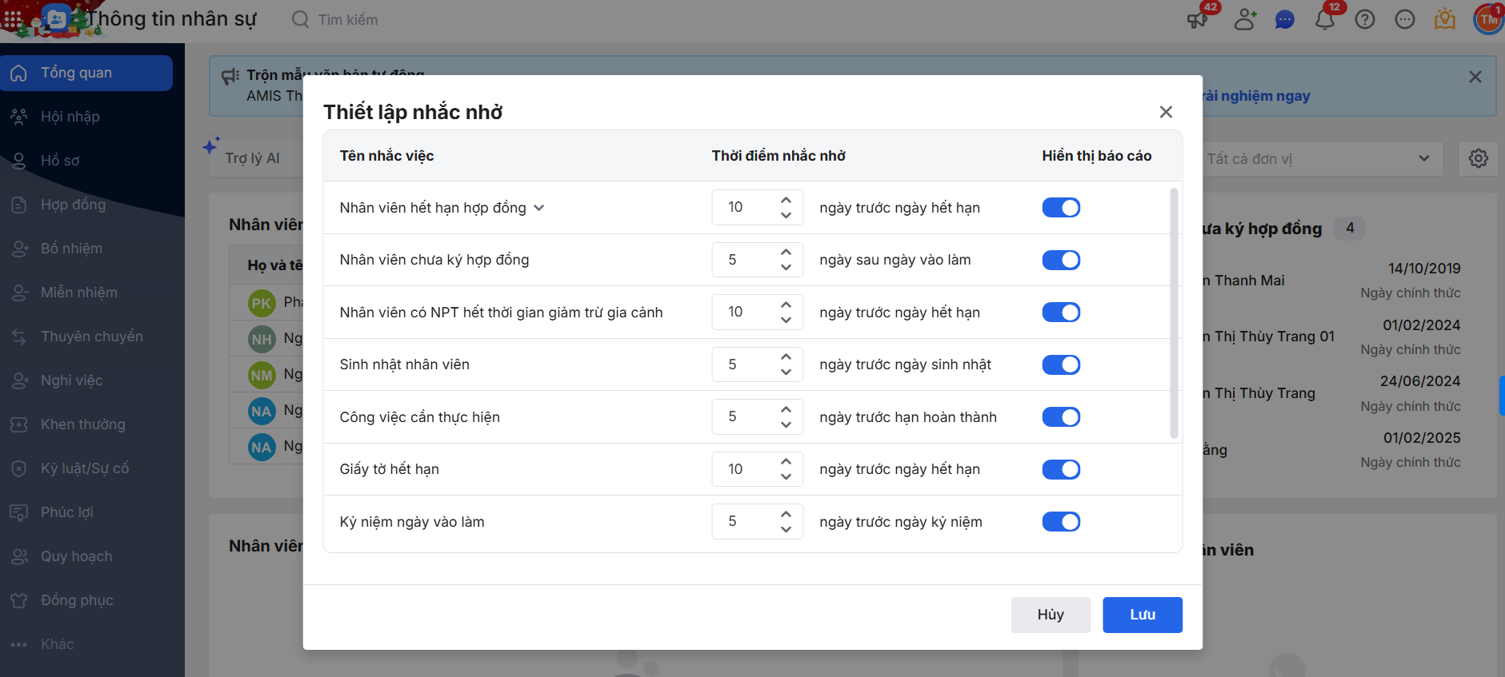
Task: Click the Hủy button
Action: (1050, 615)
